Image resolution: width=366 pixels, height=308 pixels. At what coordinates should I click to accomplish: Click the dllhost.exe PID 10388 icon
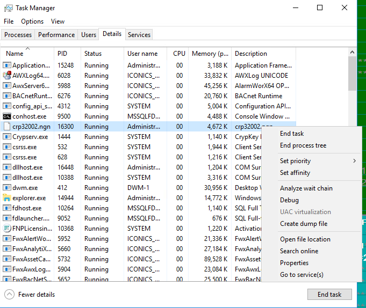[x=7, y=177]
